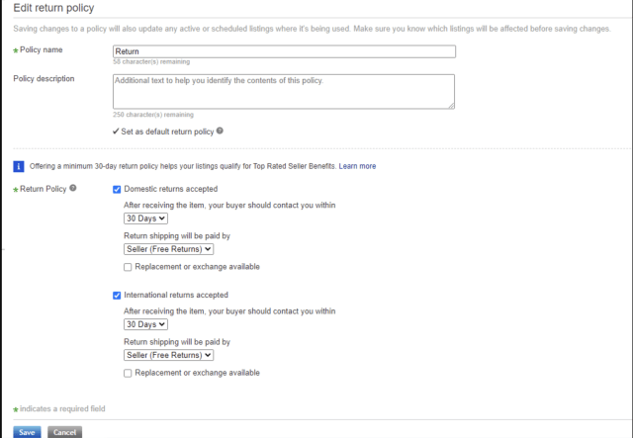The image size is (633, 438).
Task: Click the checkmark for Set as default
Action: pos(117,131)
